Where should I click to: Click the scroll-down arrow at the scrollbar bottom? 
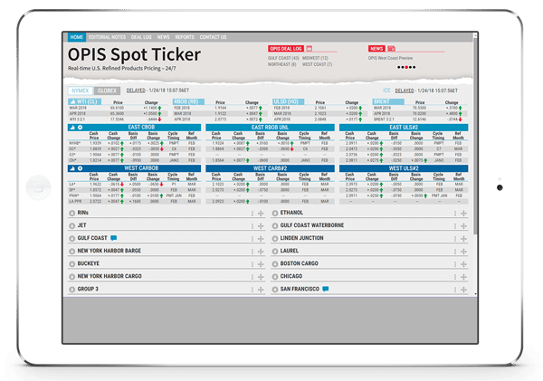(x=475, y=294)
